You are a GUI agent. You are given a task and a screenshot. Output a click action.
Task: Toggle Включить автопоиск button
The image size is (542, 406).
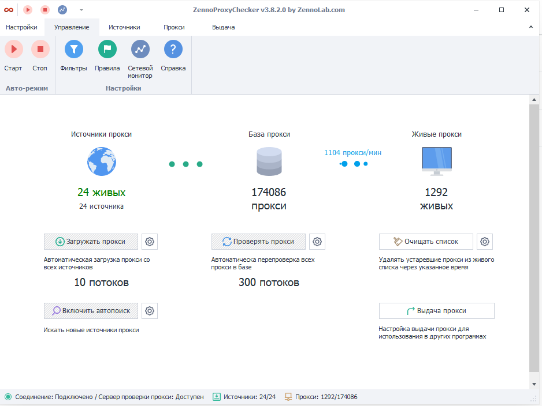coord(91,311)
